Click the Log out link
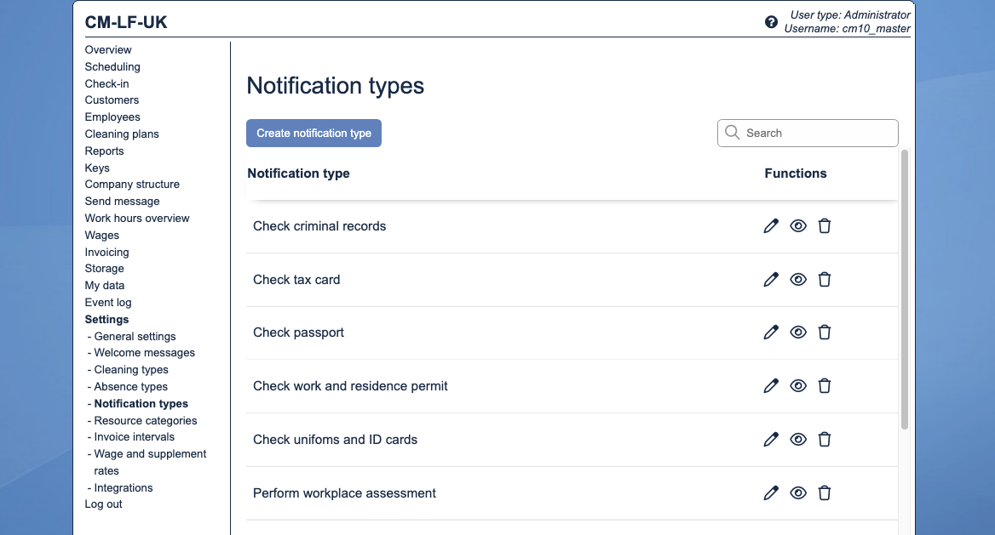This screenshot has height=535, width=995. coord(103,504)
